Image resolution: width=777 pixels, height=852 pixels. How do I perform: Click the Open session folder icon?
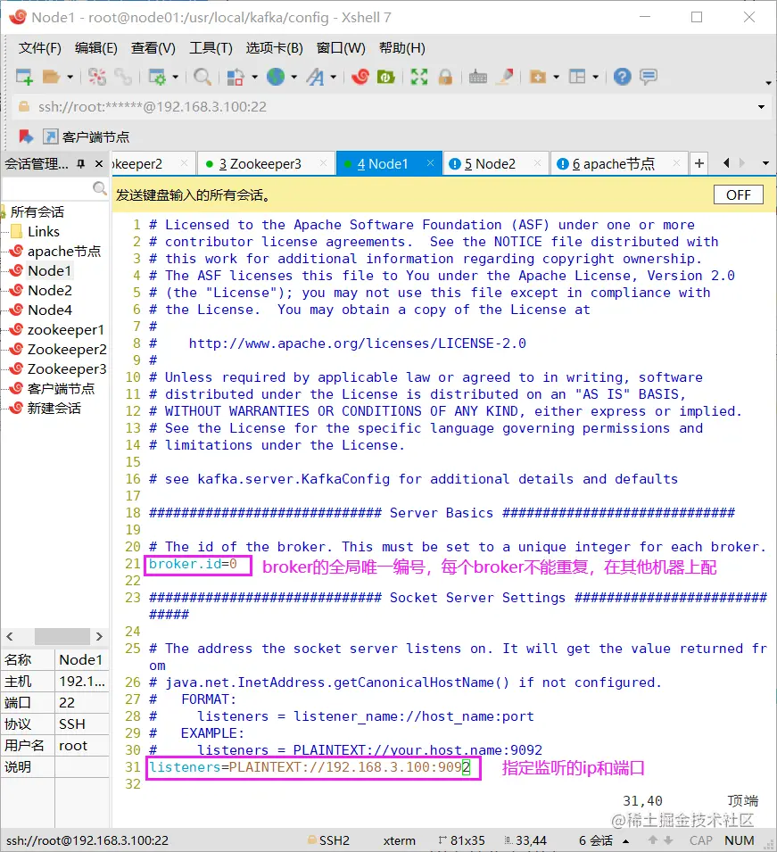pos(51,77)
